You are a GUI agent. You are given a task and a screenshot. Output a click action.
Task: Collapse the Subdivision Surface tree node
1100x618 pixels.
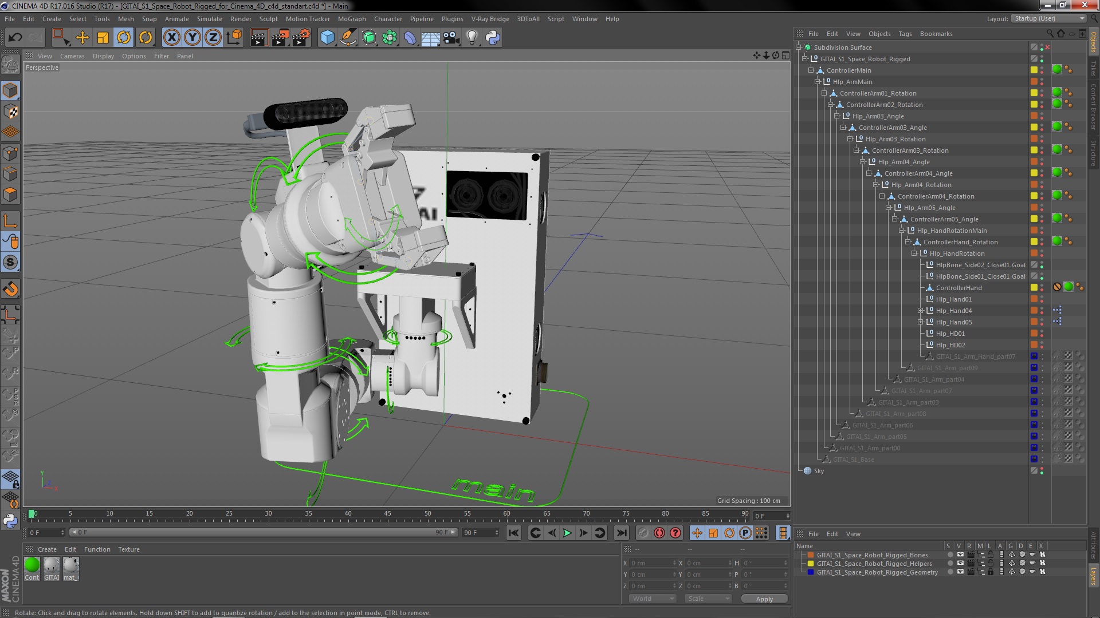pos(798,47)
